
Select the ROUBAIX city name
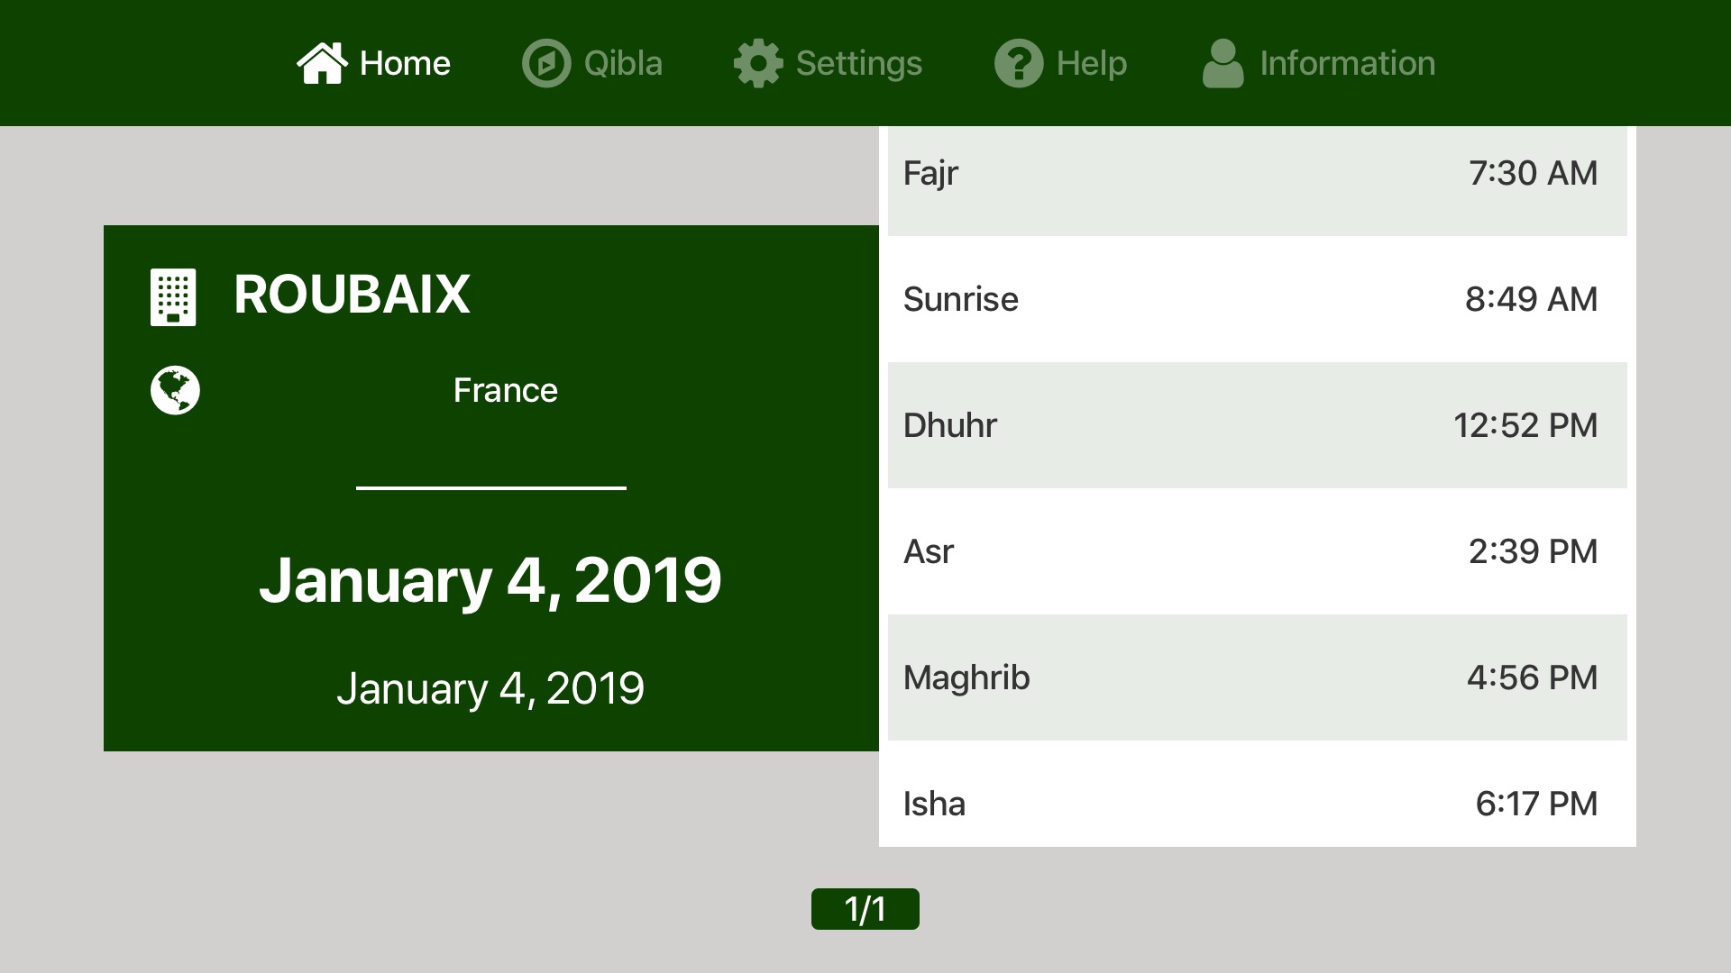pyautogui.click(x=352, y=294)
